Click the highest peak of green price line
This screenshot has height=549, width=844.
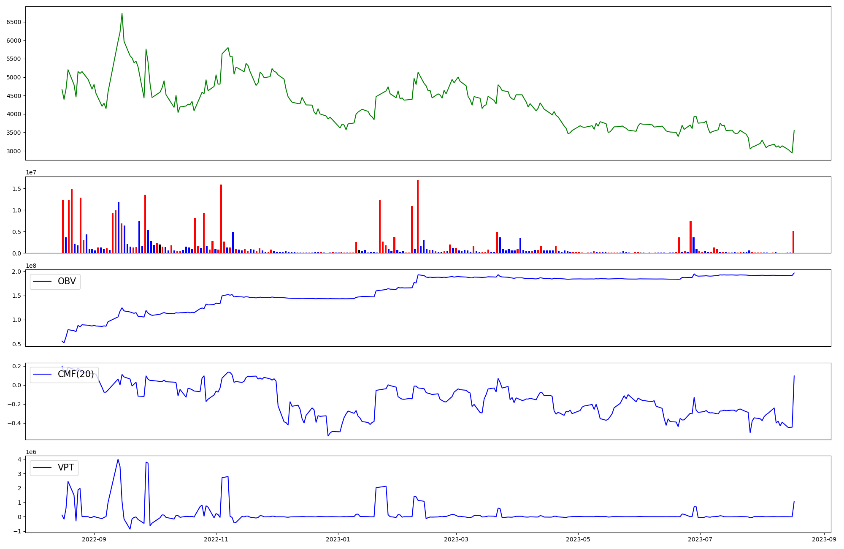[x=122, y=14]
